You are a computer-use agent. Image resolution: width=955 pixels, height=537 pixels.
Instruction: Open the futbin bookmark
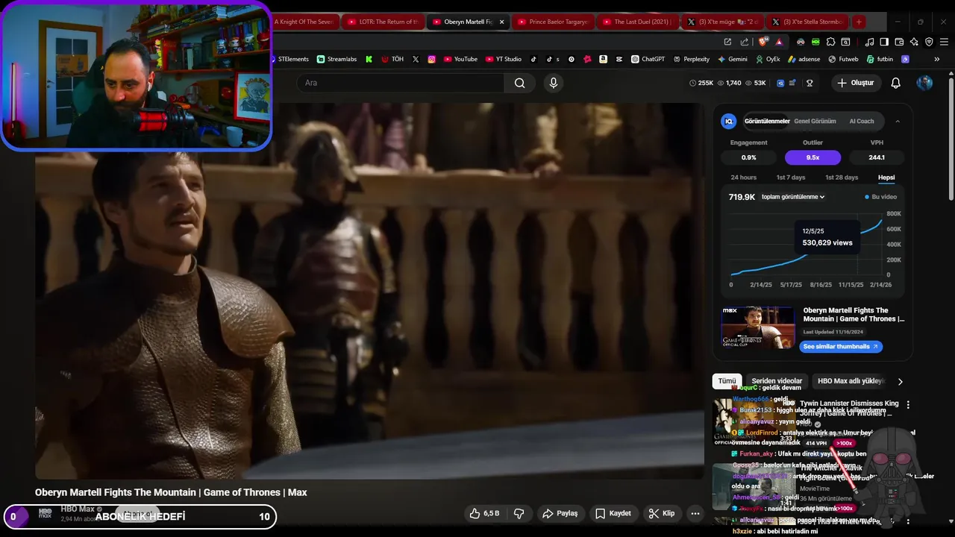click(880, 59)
